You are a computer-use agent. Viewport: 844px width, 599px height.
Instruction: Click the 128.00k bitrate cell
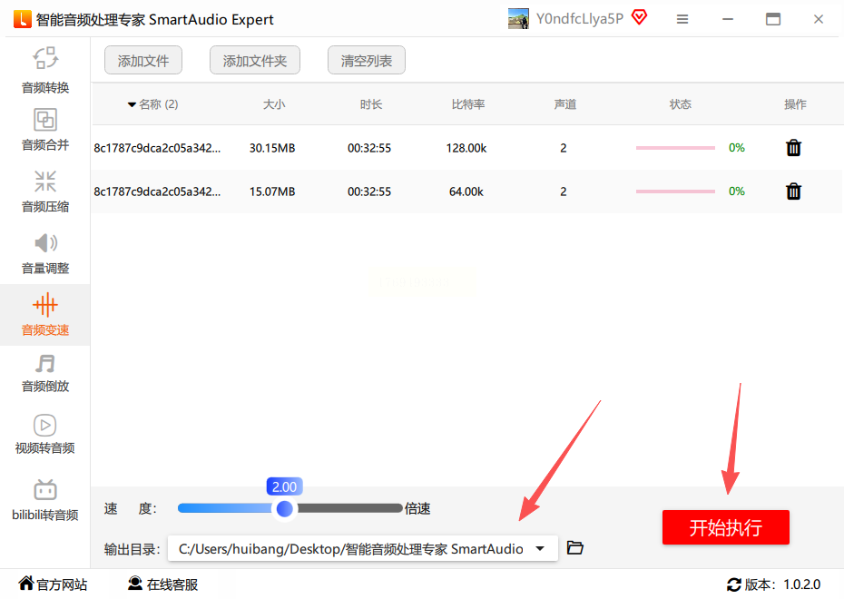click(466, 148)
